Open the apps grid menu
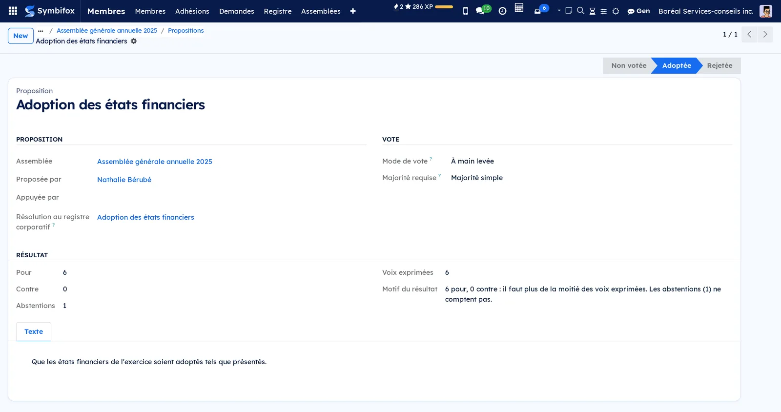 13,11
